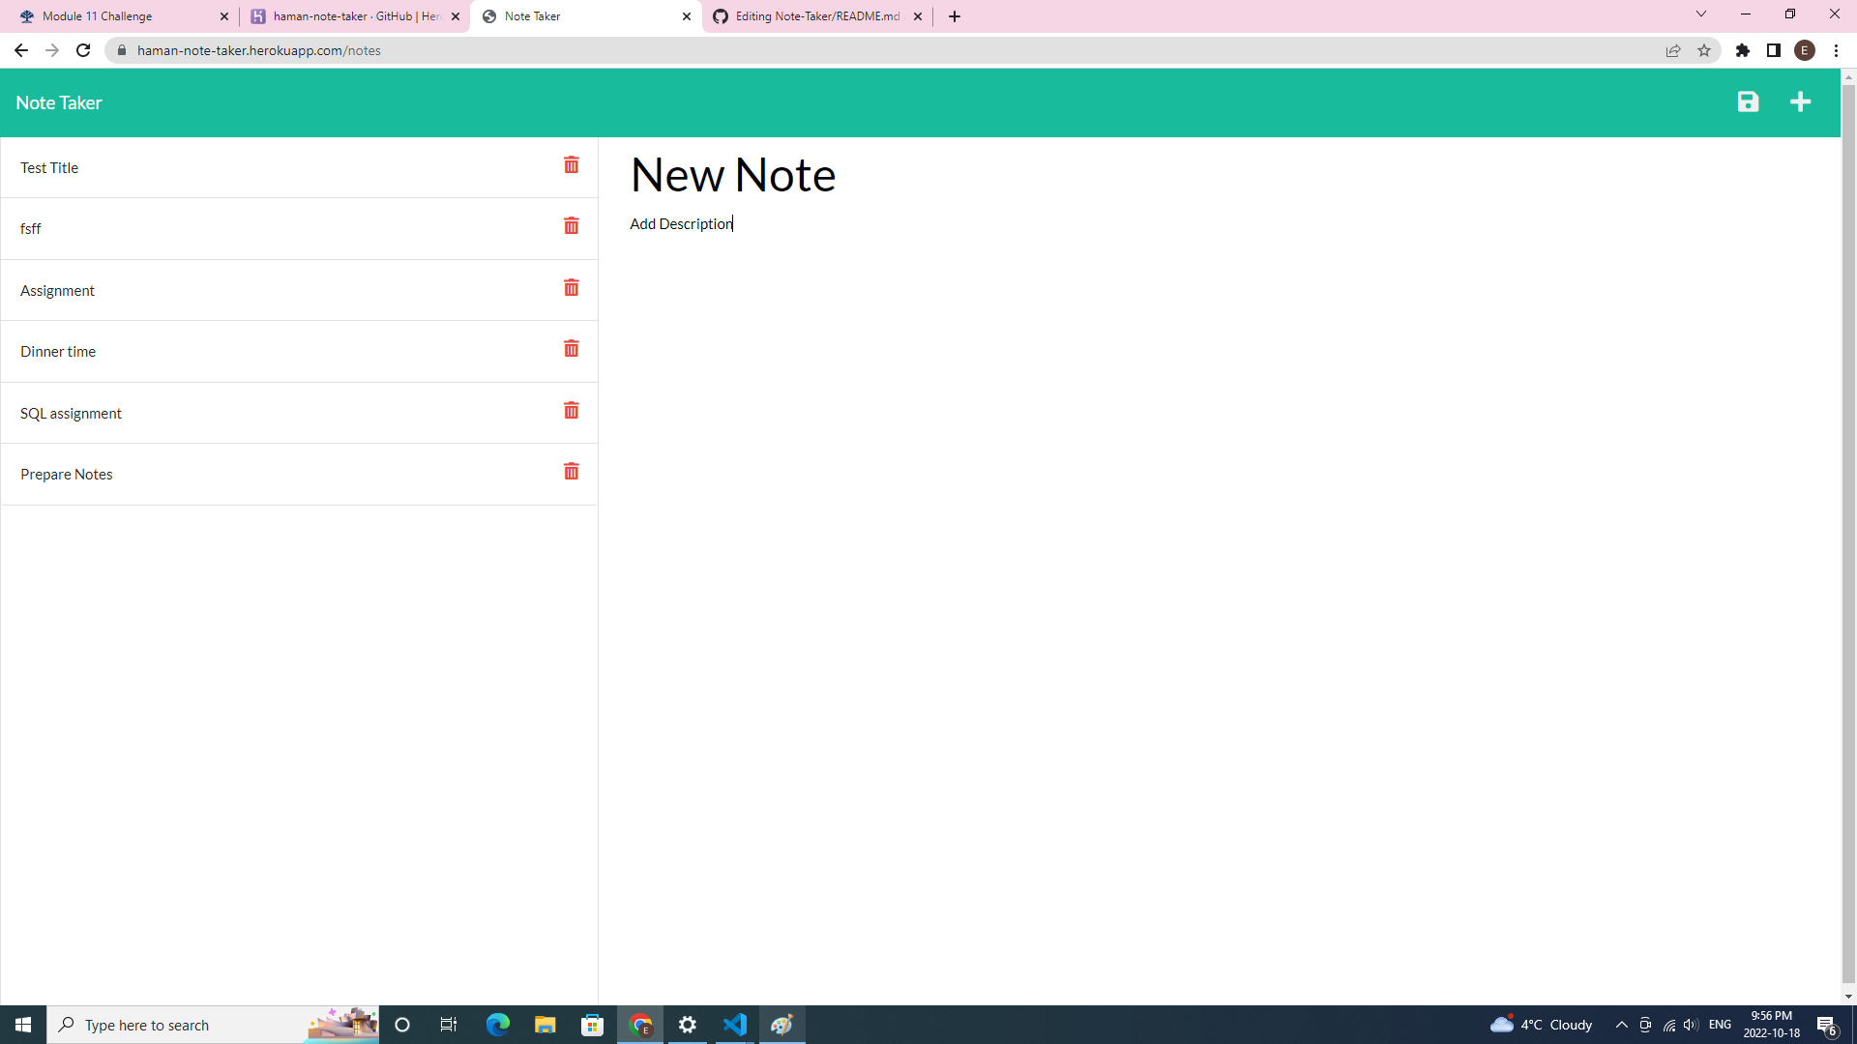Switch to the Editing Note-Taker/README.md tab
The image size is (1857, 1044).
click(x=812, y=15)
